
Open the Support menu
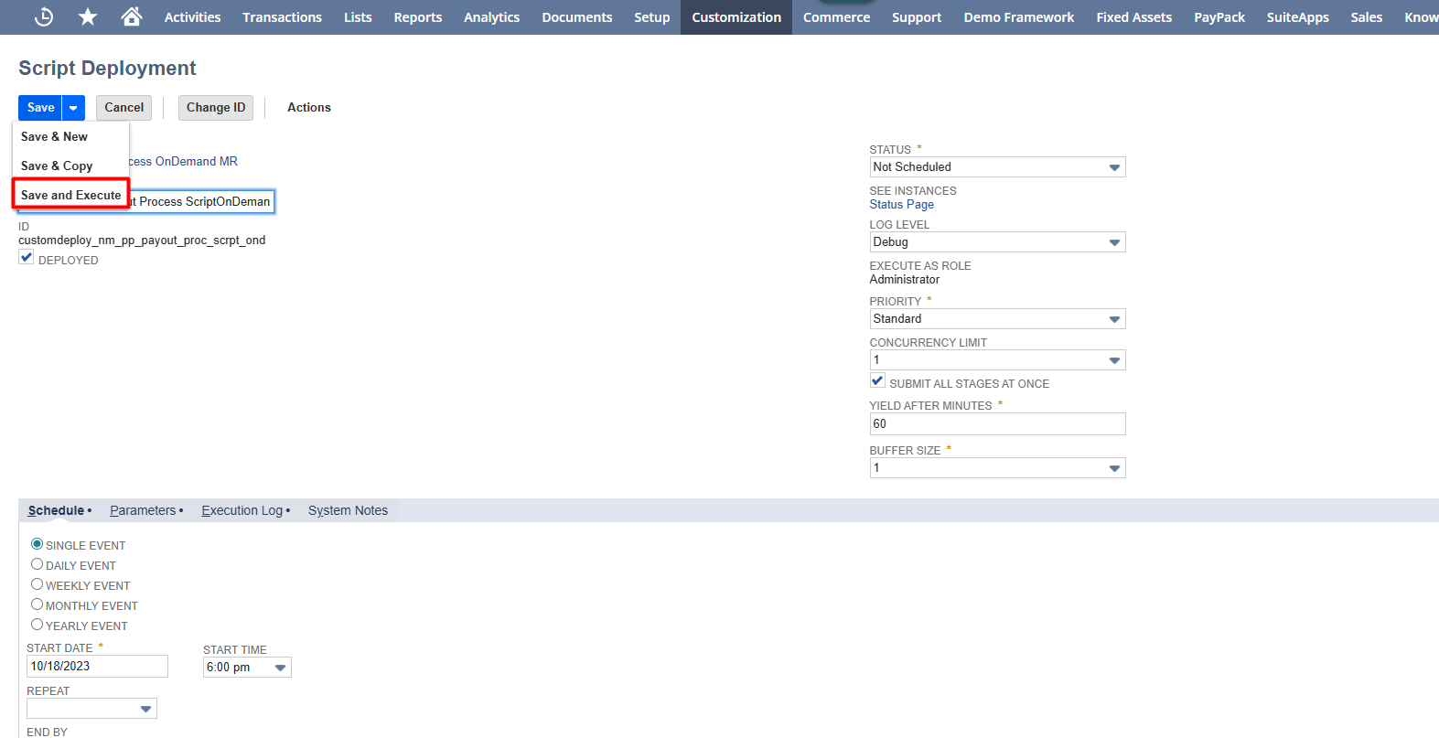pyautogui.click(x=917, y=17)
